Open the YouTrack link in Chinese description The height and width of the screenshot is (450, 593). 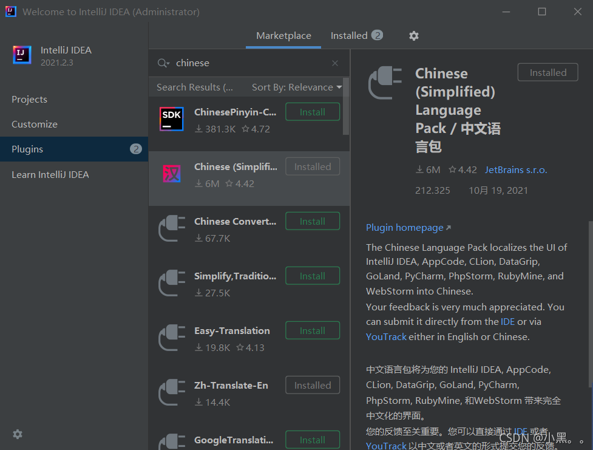[x=386, y=446]
